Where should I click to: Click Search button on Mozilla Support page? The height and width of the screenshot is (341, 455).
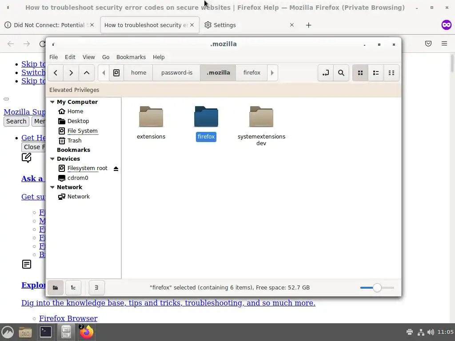point(16,121)
